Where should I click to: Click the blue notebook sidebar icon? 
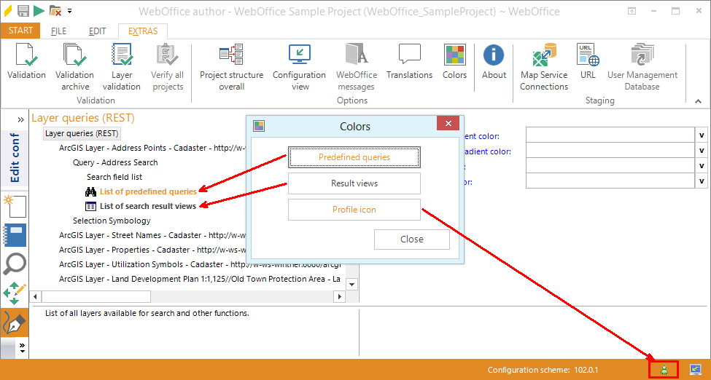[15, 235]
